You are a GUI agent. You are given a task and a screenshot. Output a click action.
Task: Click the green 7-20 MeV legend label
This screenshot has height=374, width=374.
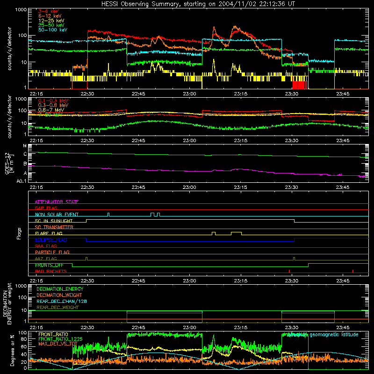tap(50, 115)
